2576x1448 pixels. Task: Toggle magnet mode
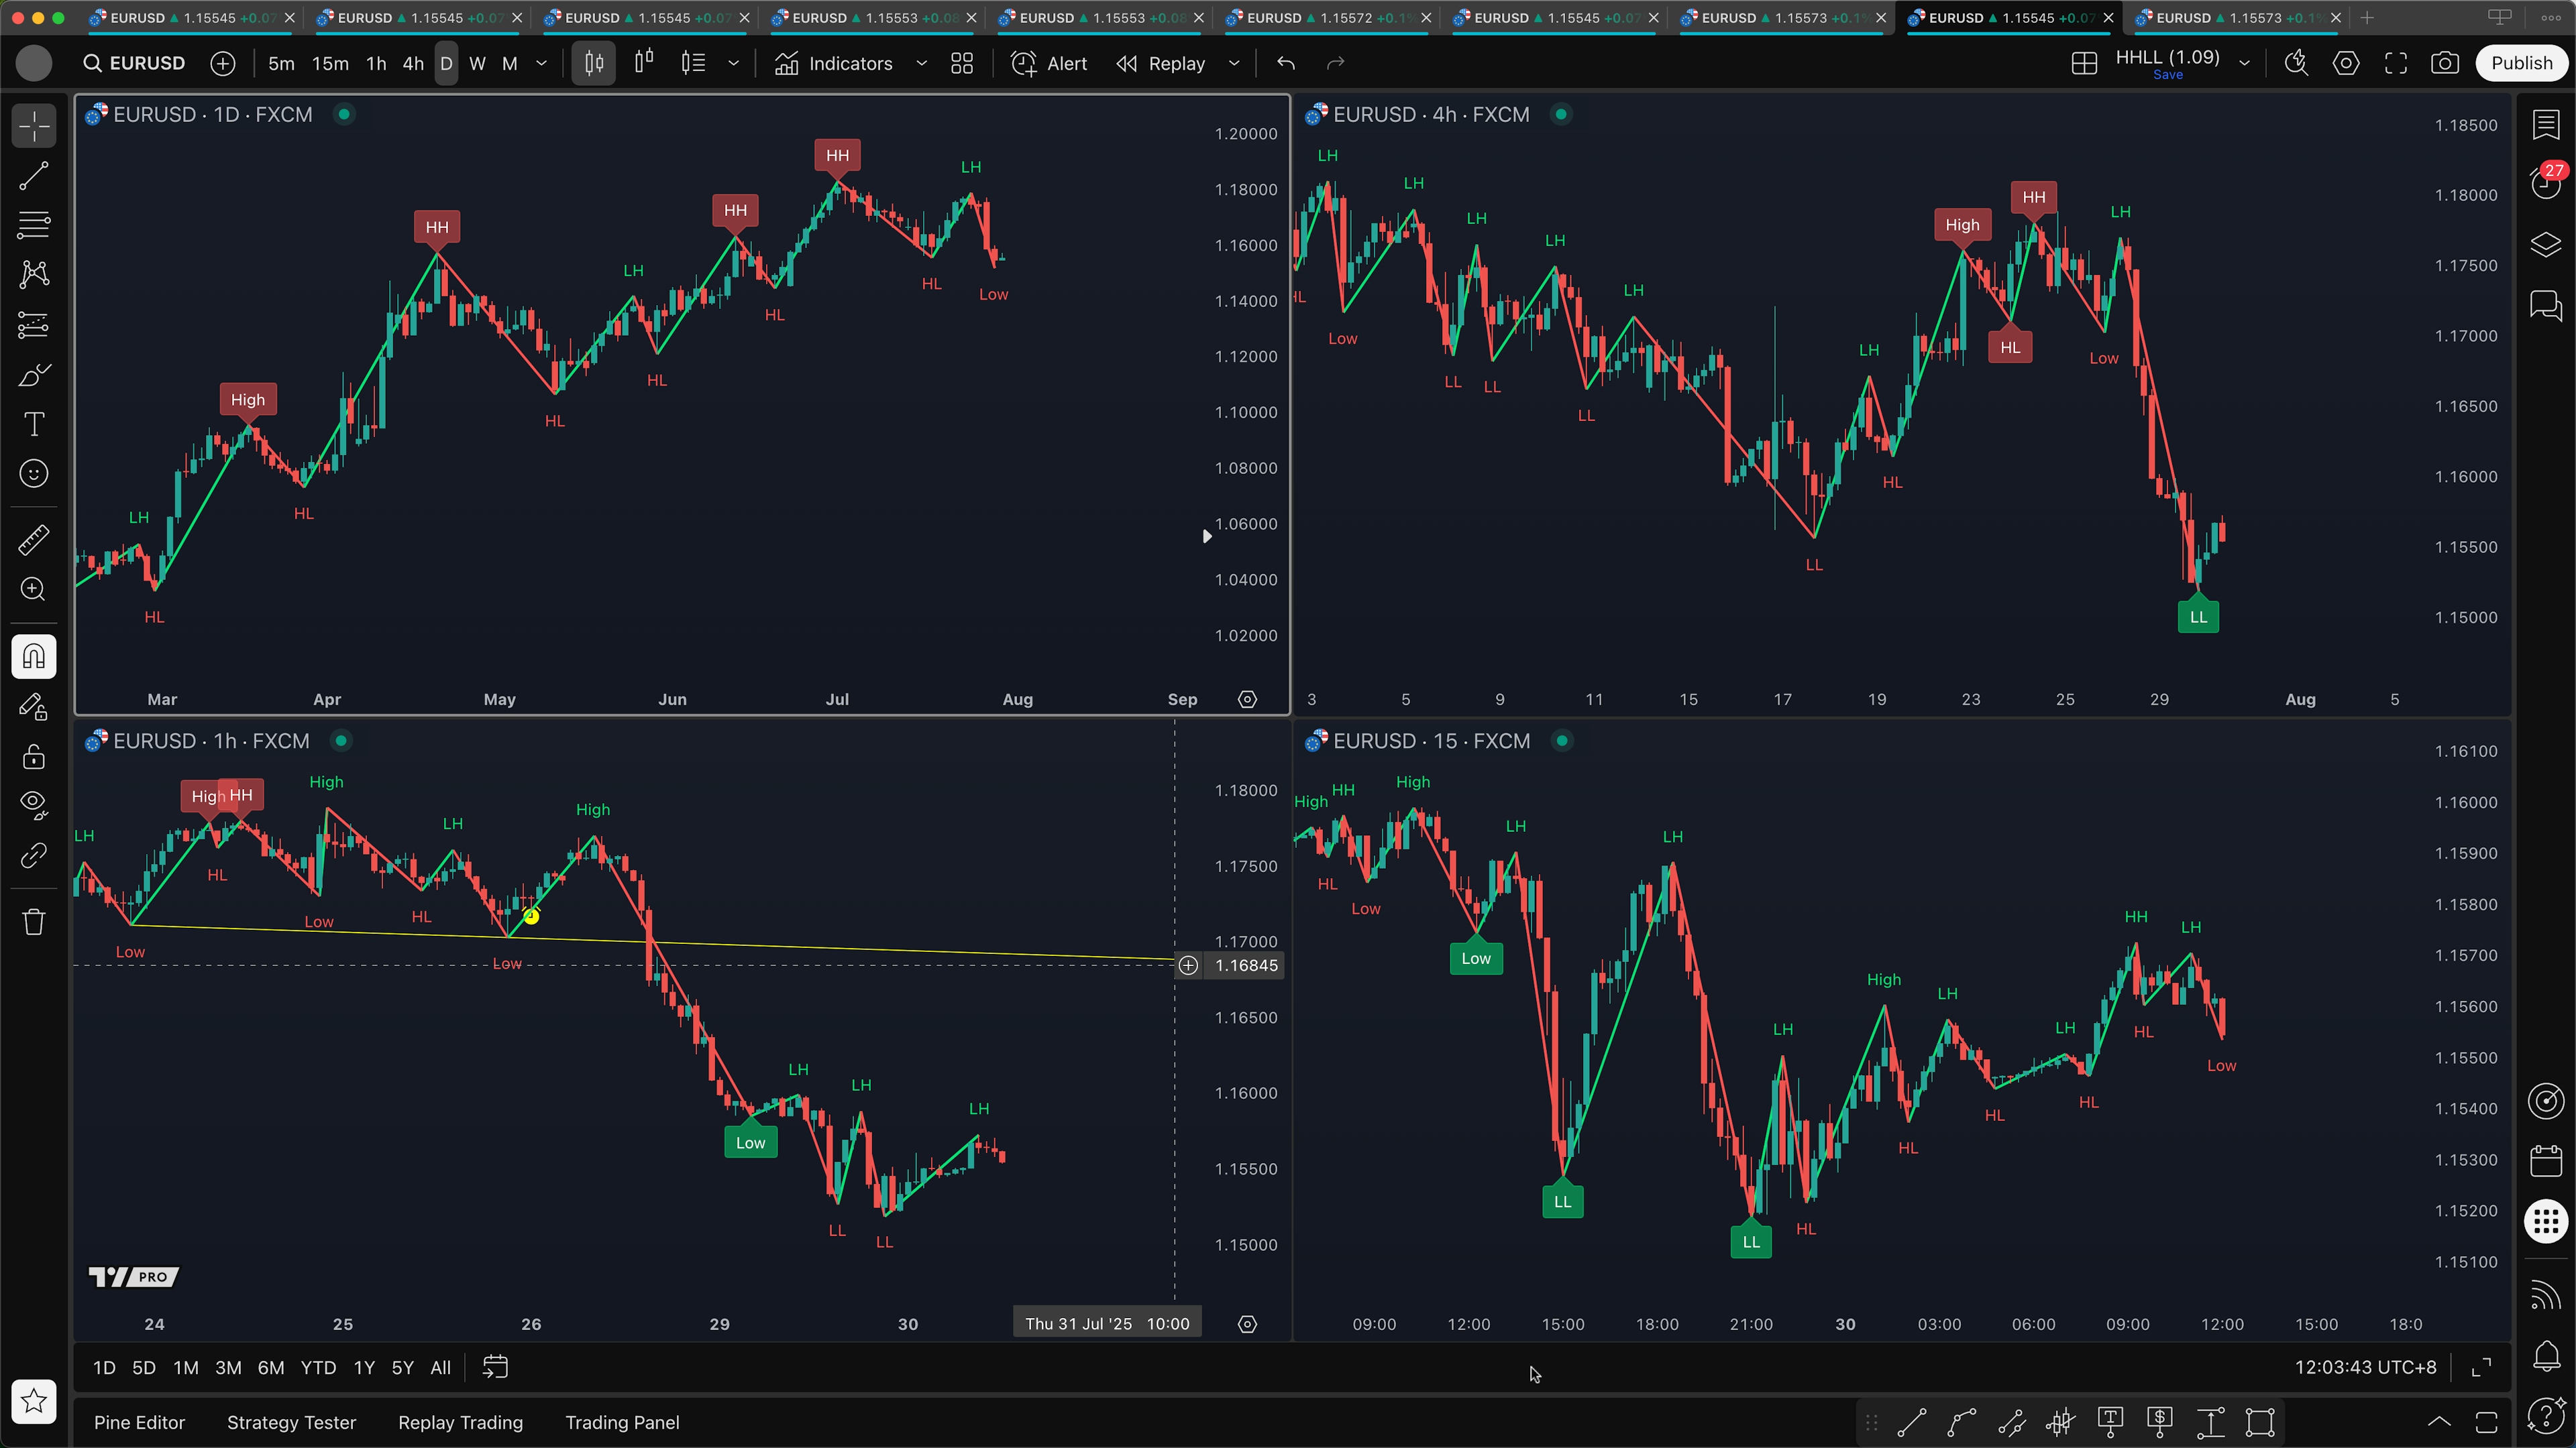(x=34, y=656)
